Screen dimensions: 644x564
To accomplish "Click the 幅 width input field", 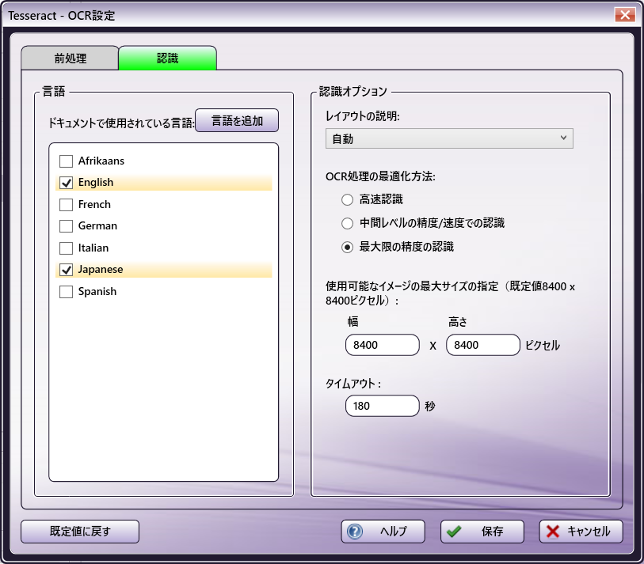I will coord(383,345).
